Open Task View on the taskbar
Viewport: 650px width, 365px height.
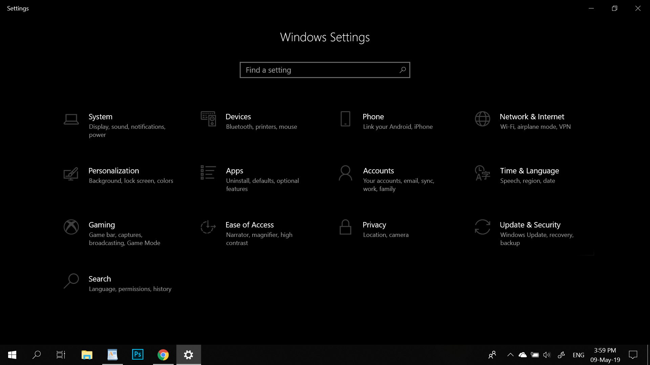pos(61,355)
